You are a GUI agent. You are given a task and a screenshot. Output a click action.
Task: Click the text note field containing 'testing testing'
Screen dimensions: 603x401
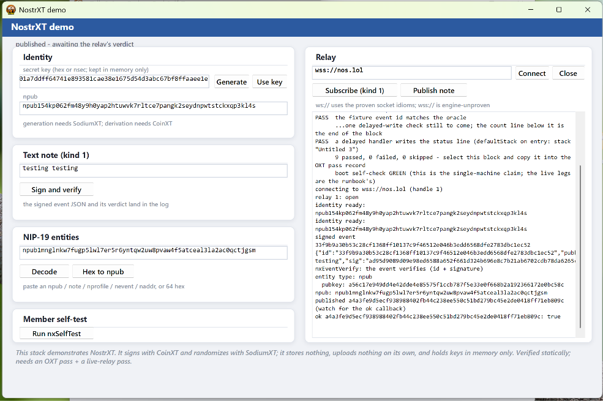coord(154,170)
